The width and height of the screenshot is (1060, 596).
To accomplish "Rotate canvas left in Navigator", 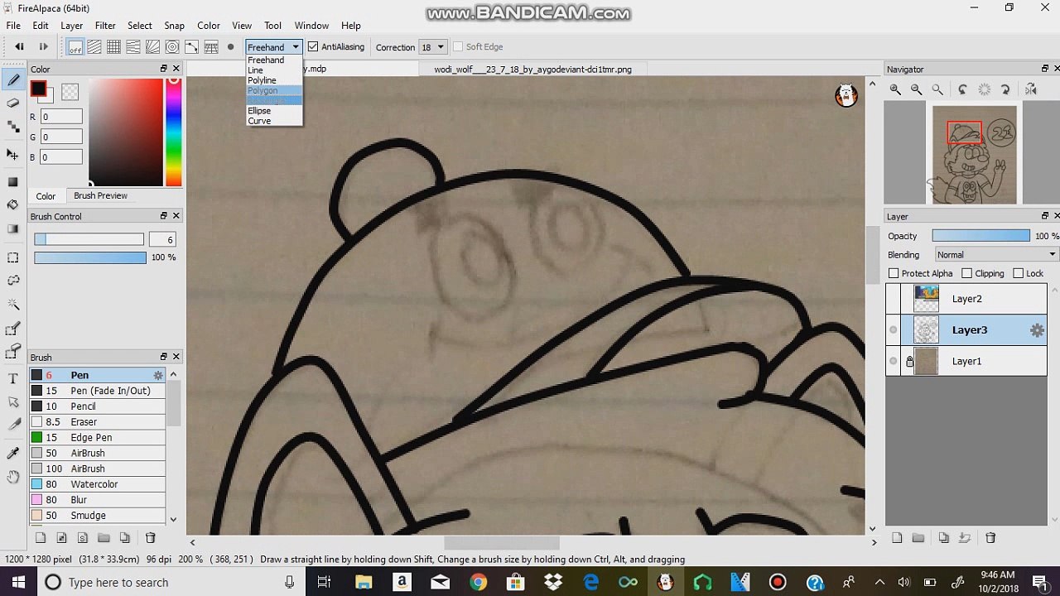I will tap(962, 89).
